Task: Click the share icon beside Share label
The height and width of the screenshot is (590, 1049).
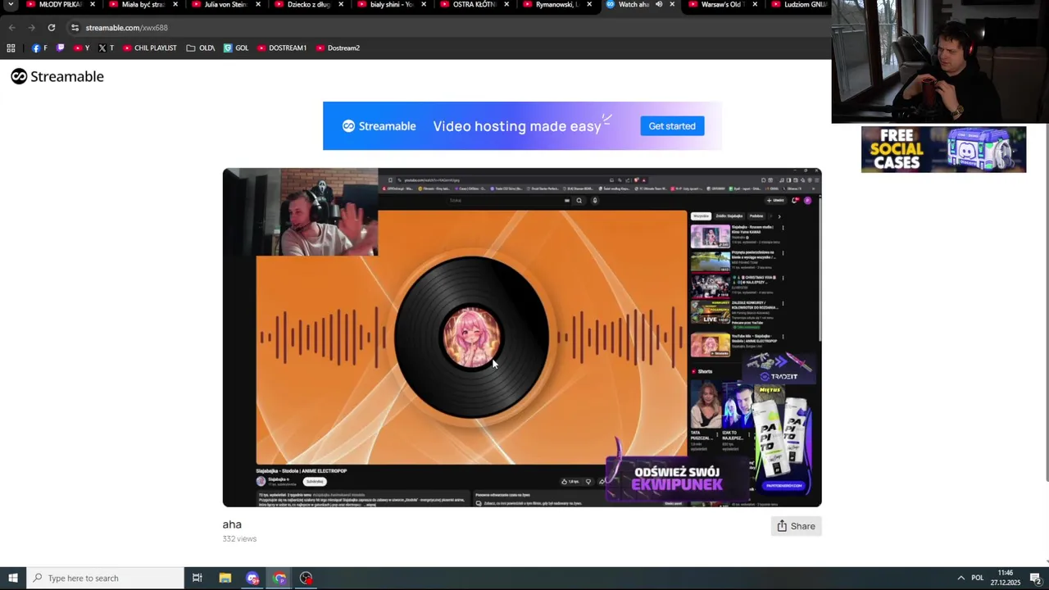Action: point(782,526)
